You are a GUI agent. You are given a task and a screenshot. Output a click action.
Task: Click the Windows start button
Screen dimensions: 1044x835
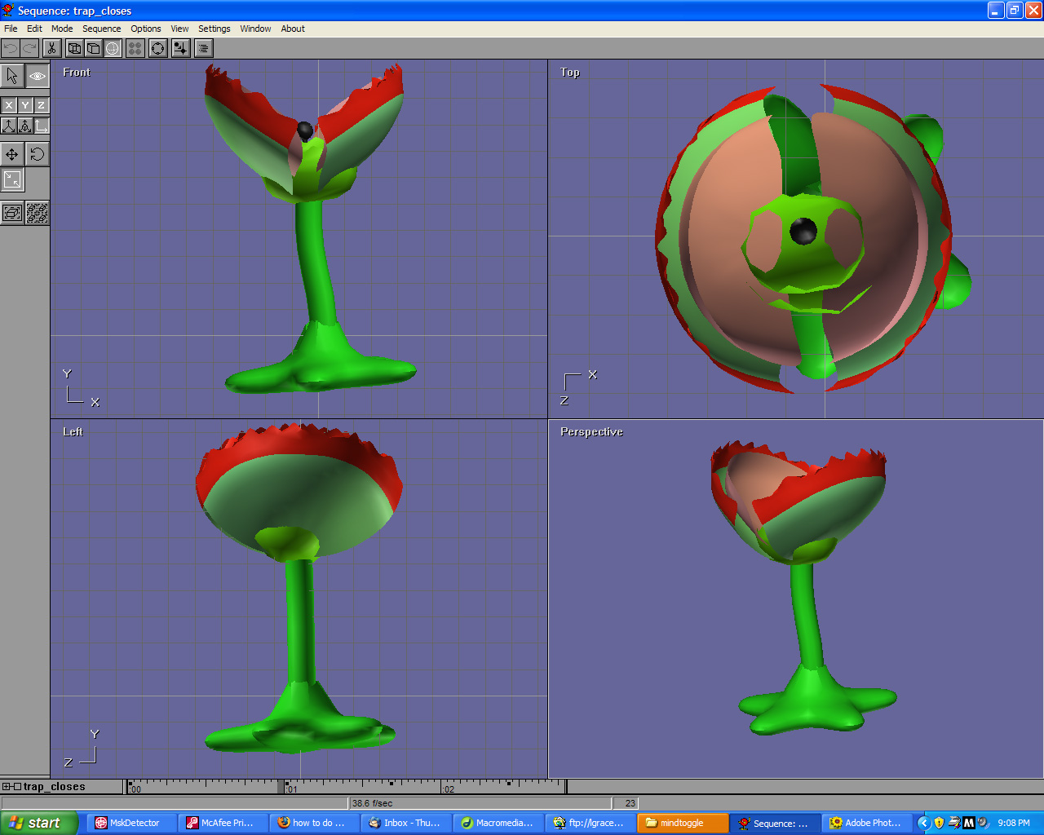click(38, 823)
